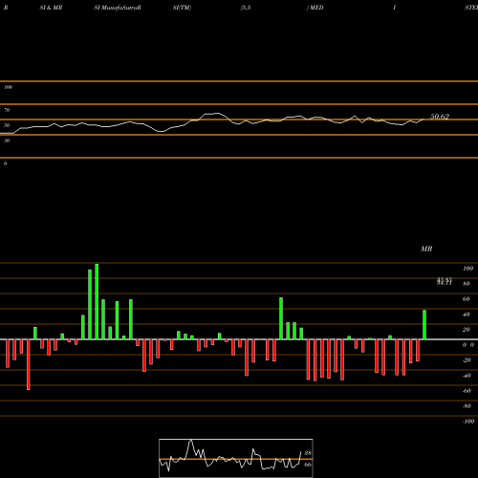Viewport: 478px width, 478px height.
Task: Select the 20 label on MR axis
Action: pyautogui.click(x=467, y=330)
